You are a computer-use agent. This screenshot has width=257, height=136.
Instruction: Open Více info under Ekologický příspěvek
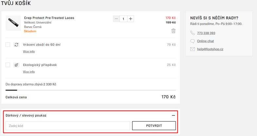[29, 72]
